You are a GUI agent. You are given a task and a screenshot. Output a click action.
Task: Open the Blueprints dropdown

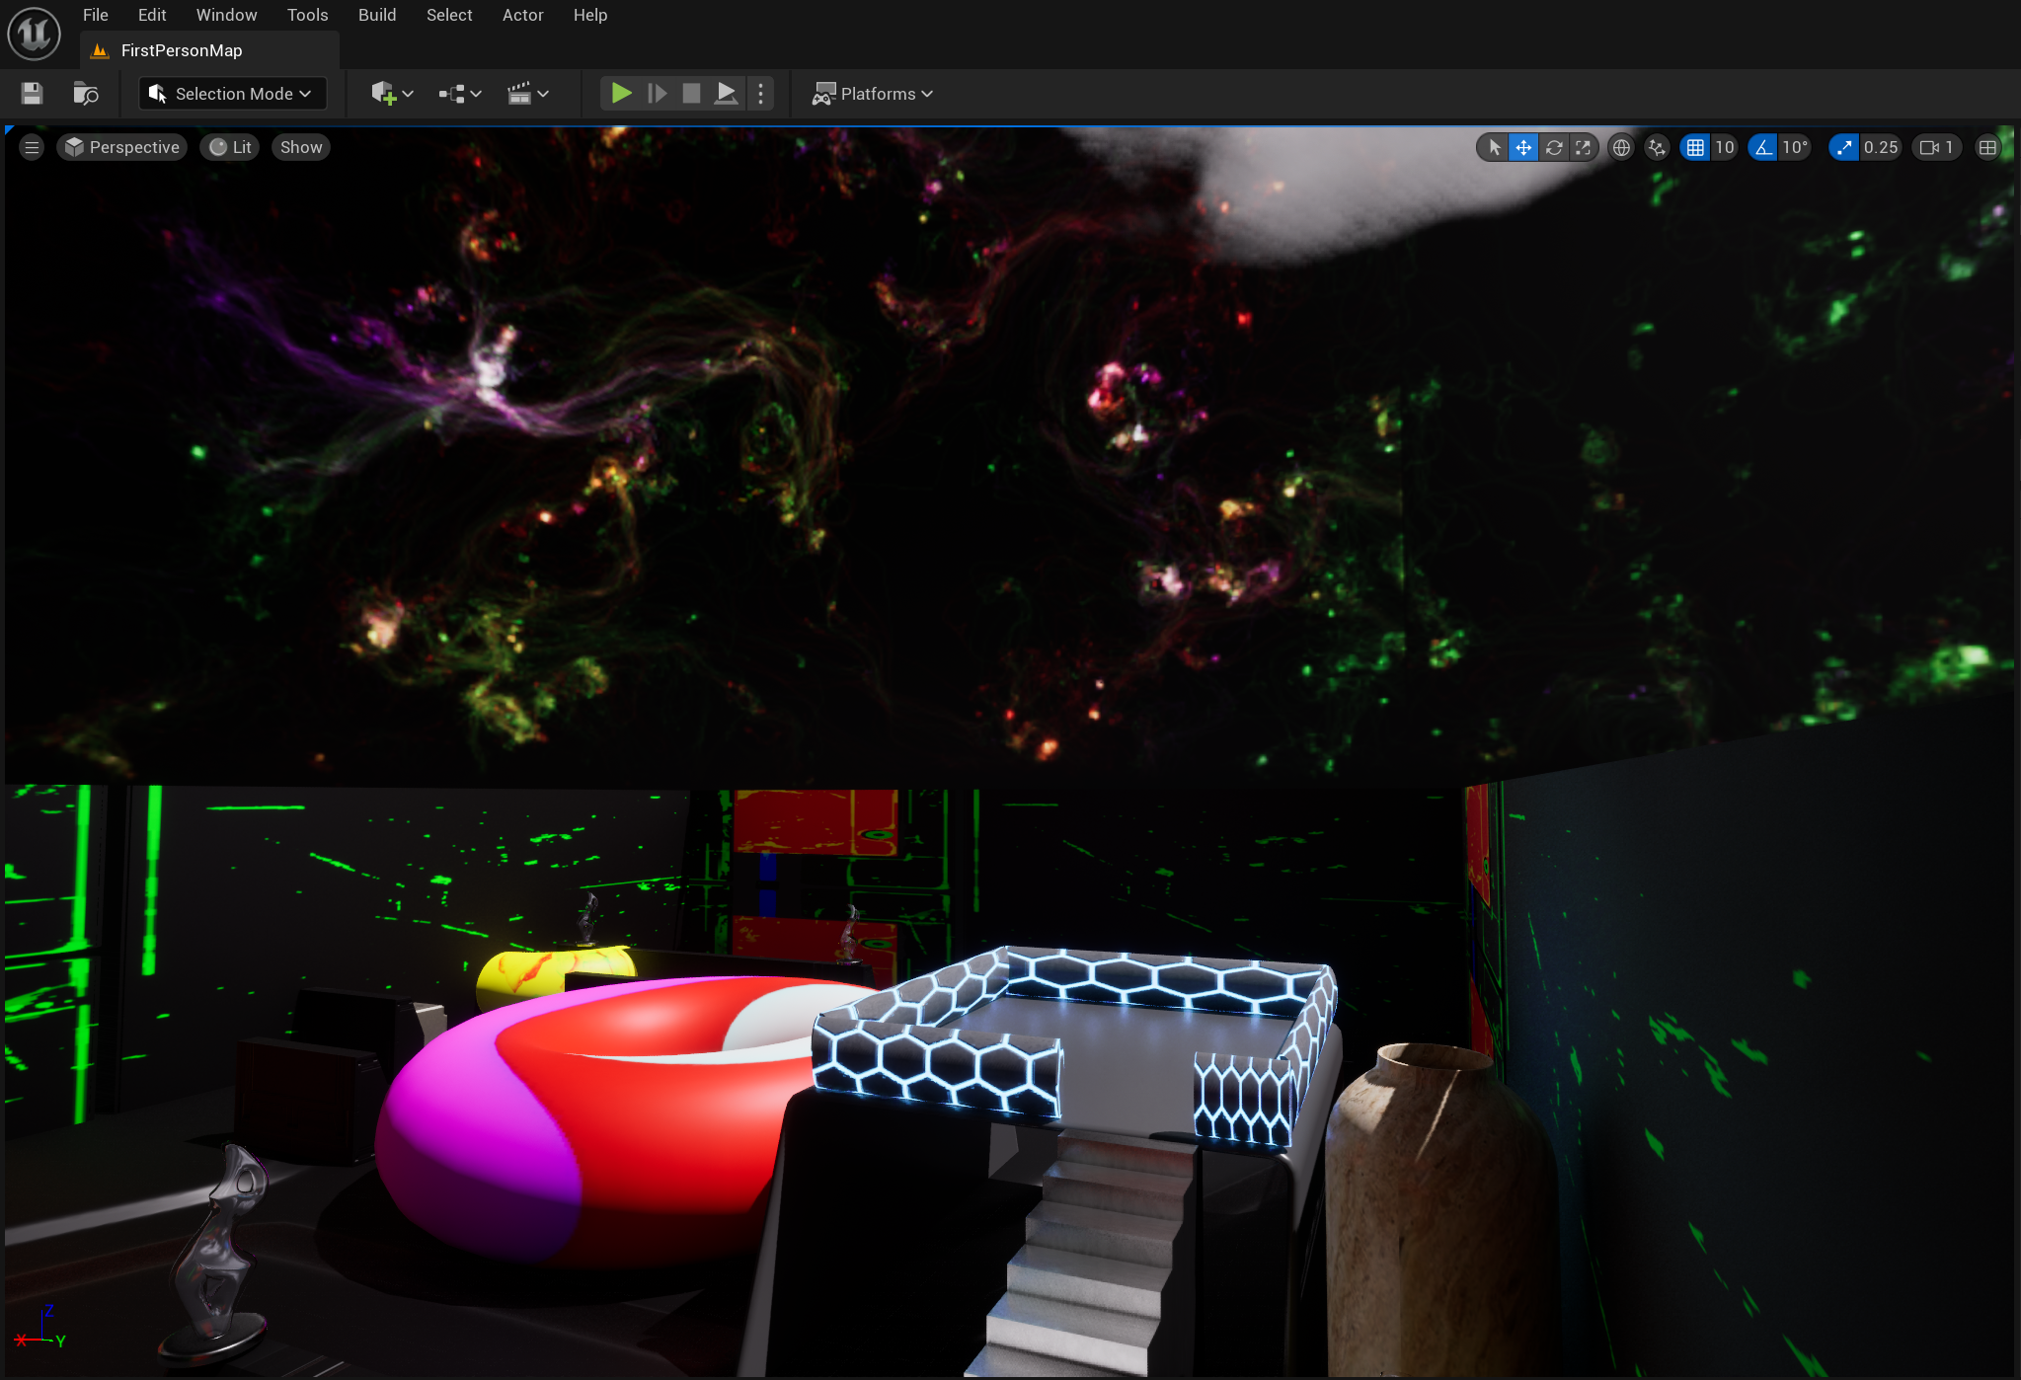[x=460, y=94]
